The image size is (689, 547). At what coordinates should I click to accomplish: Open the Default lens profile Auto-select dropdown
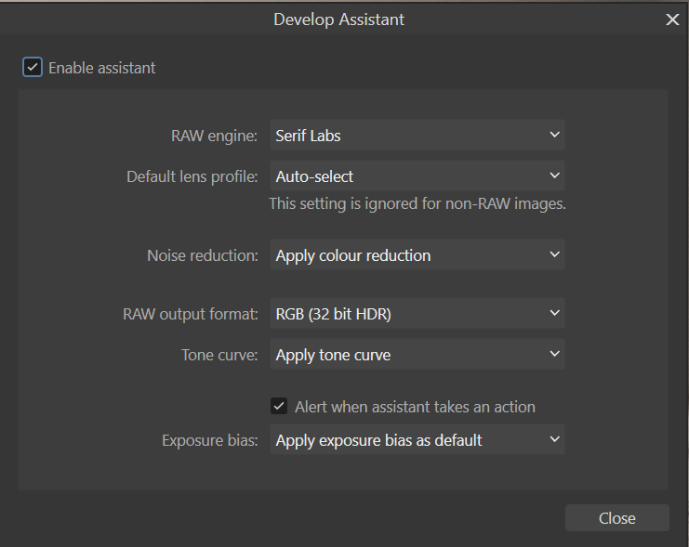click(417, 176)
